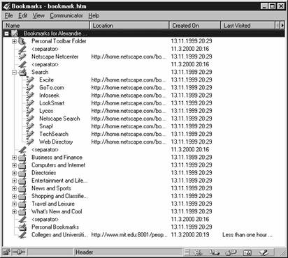Open the Mailbox from the component bar

[214, 252]
